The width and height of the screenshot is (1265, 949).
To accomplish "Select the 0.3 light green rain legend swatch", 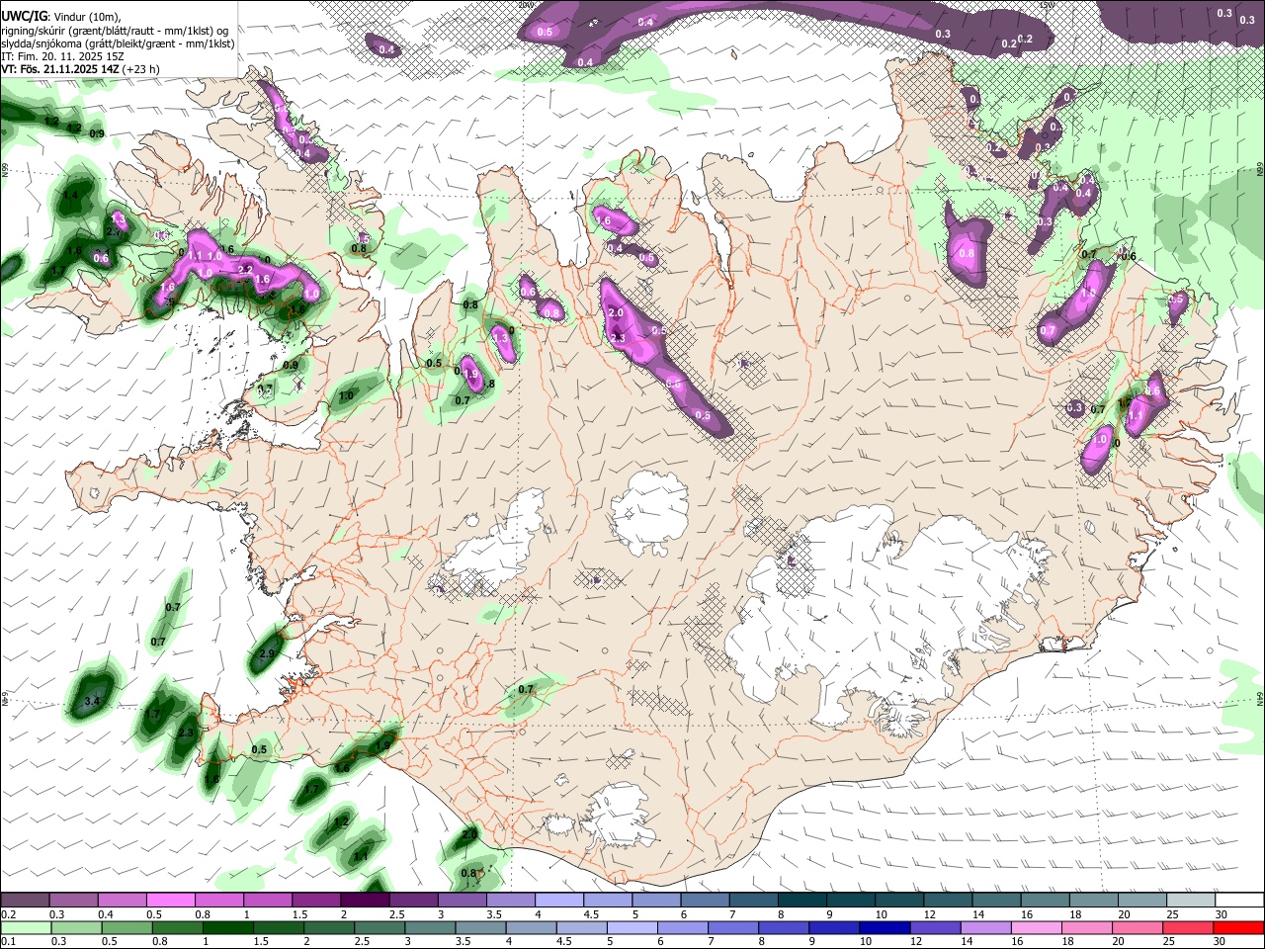I will pos(74,927).
